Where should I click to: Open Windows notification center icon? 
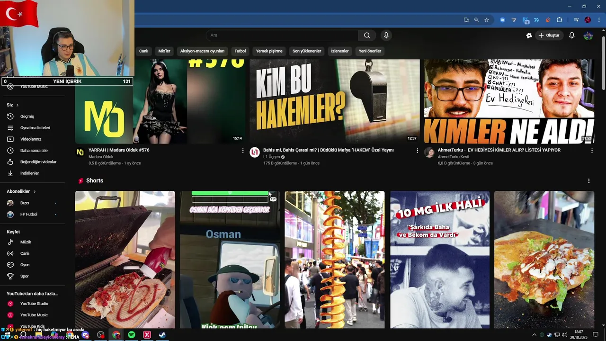(x=596, y=335)
